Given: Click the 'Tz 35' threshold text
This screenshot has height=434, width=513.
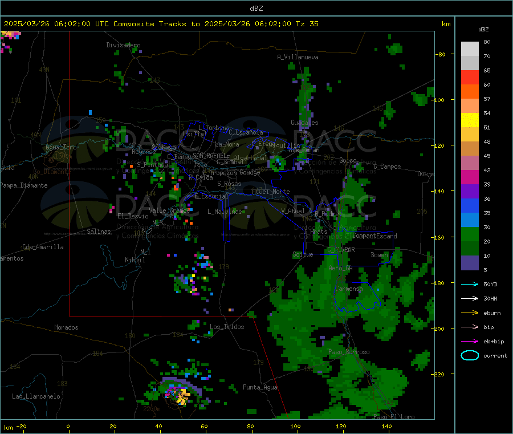Looking at the screenshot, I should (x=307, y=24).
